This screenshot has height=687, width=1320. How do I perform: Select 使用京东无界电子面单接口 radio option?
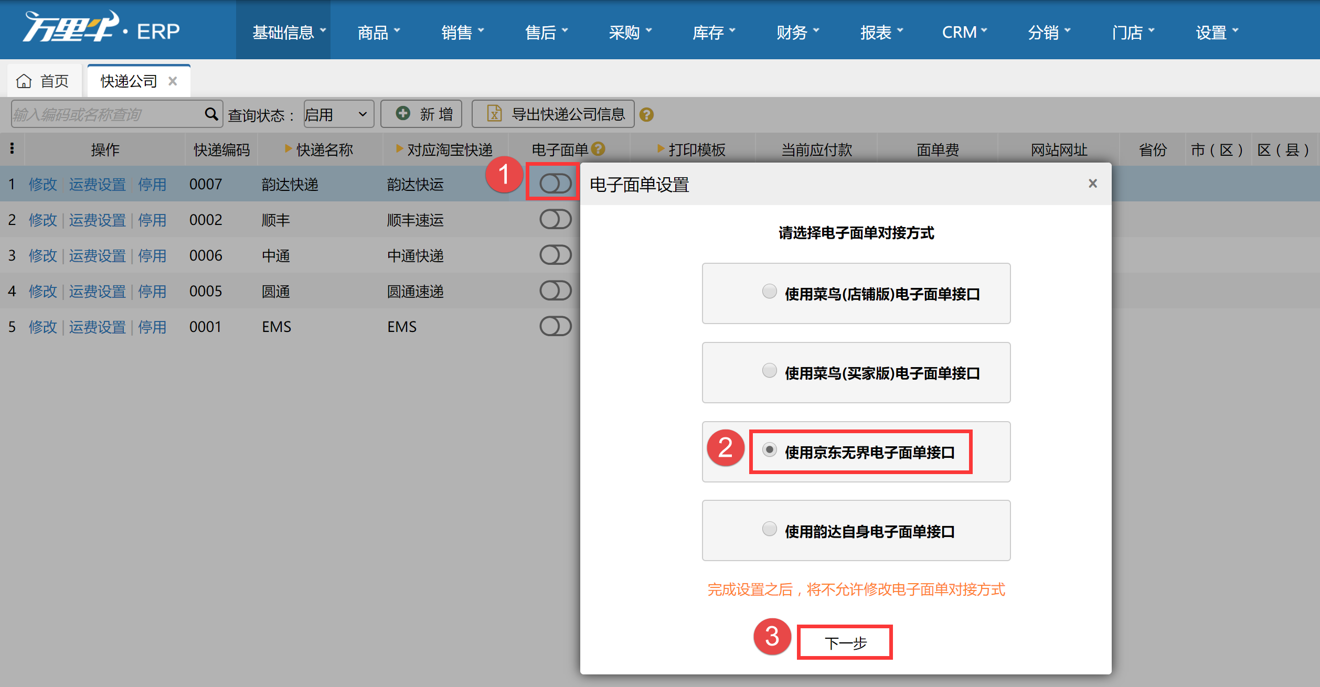pyautogui.click(x=769, y=449)
